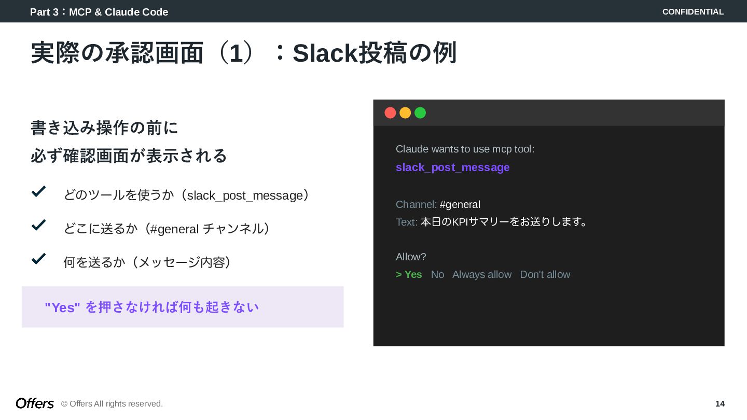This screenshot has width=747, height=420.
Task: Click the heading 書き込み操作の前に
Action: pos(104,128)
